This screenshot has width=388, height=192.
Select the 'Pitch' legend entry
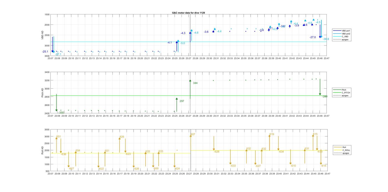pyautogui.click(x=344, y=90)
